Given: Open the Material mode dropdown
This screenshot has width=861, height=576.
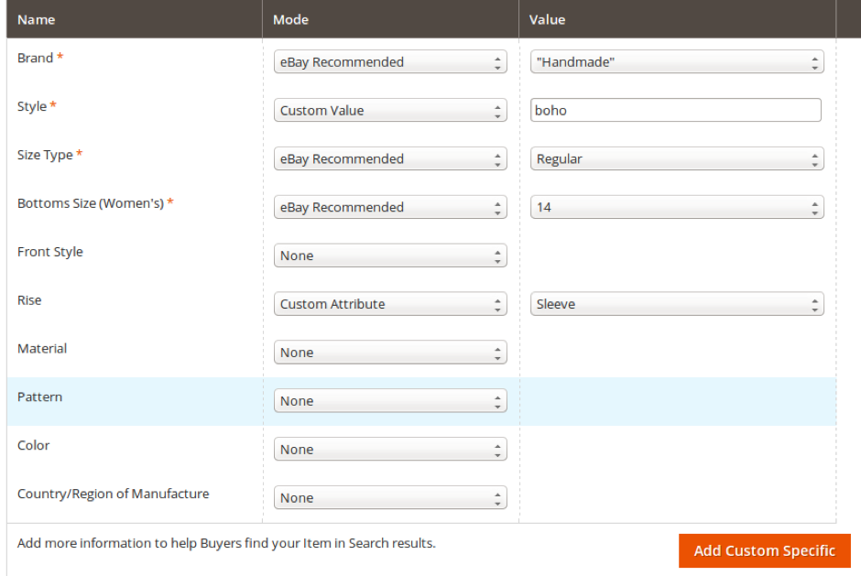Looking at the screenshot, I should click(390, 352).
